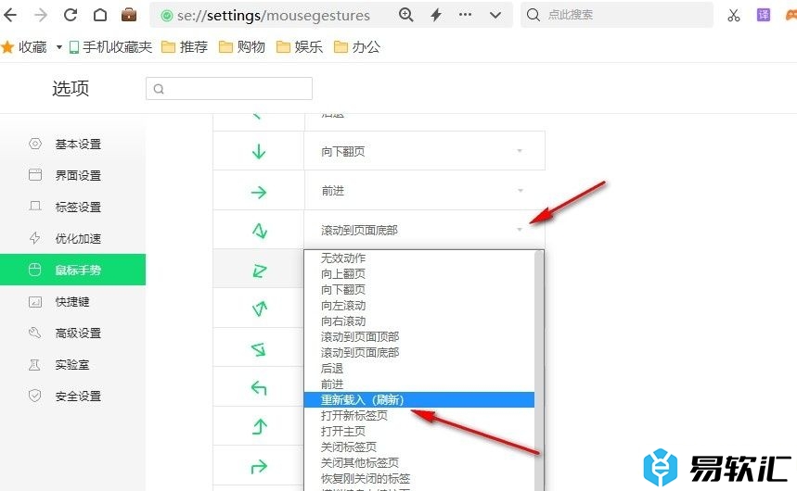Click the settings search input box
Screen dimensions: 797x491
coord(229,88)
